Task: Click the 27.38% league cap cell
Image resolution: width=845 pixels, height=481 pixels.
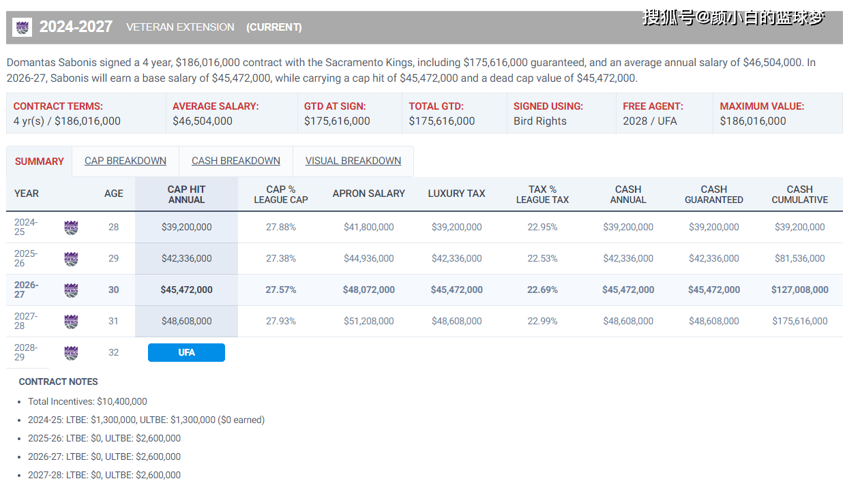Action: click(x=281, y=258)
